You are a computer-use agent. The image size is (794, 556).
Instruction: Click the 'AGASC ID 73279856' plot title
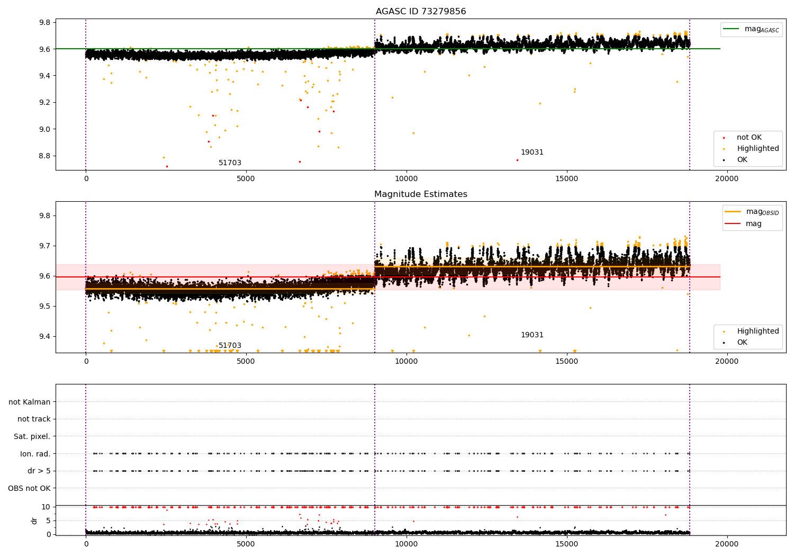421,12
